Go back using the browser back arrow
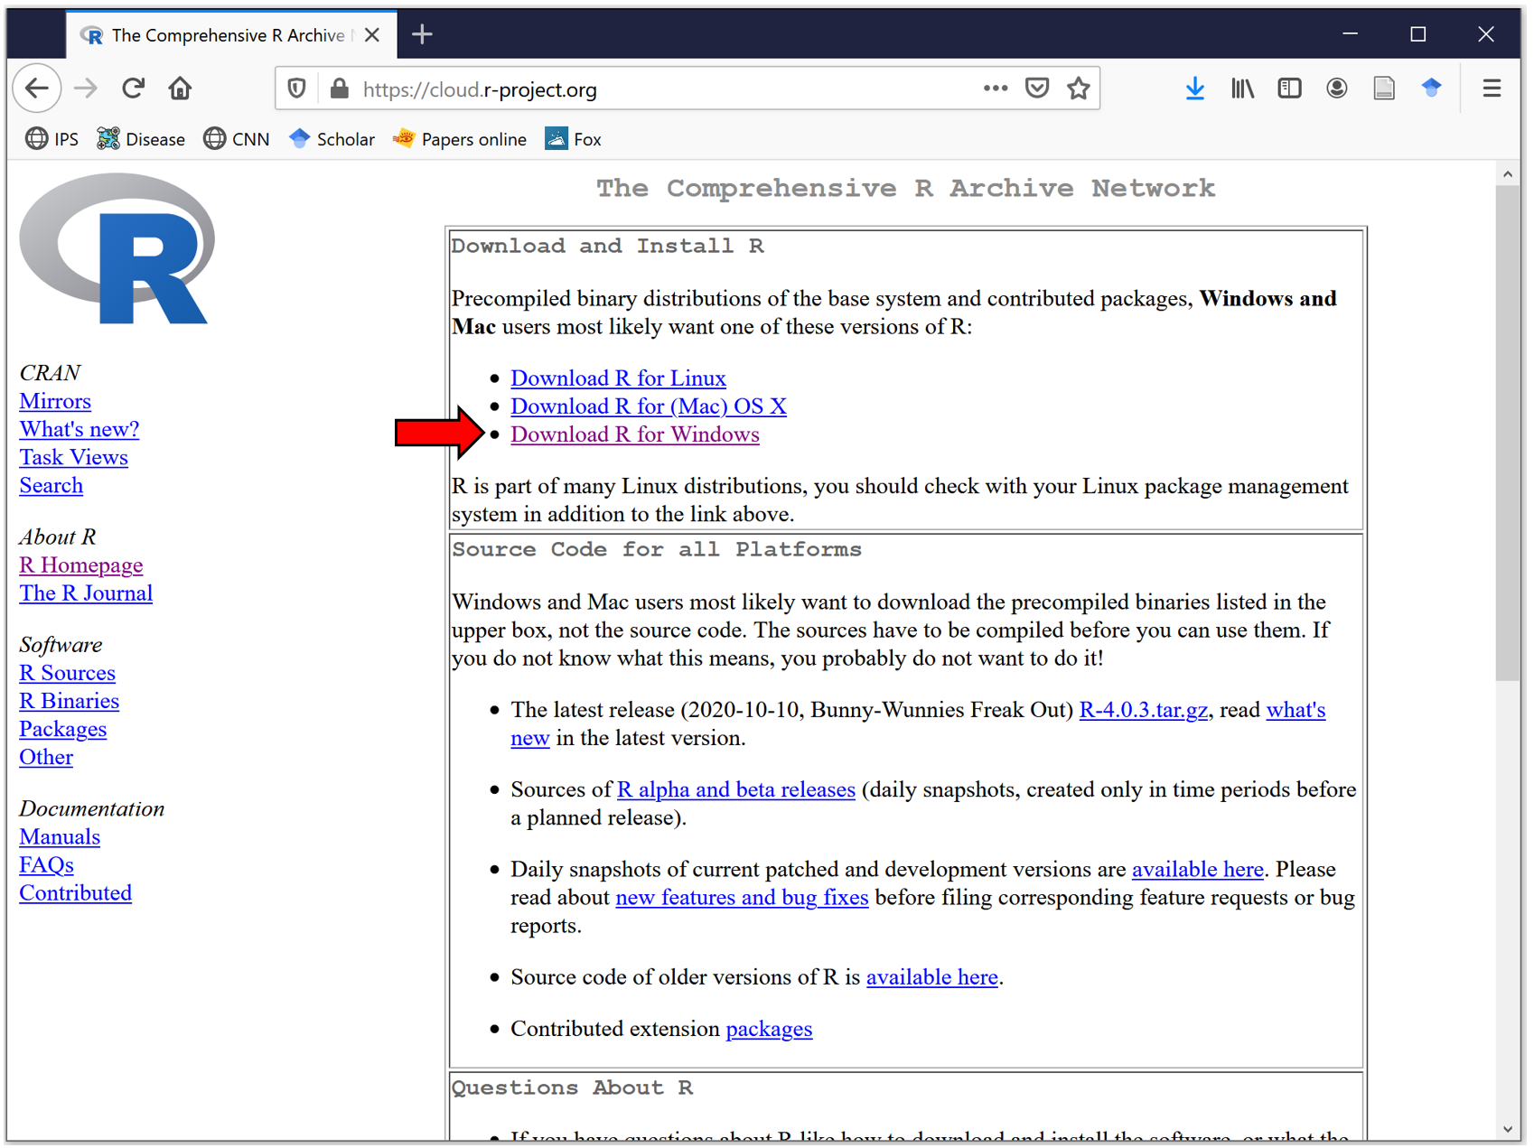The height and width of the screenshot is (1148, 1534). point(37,89)
